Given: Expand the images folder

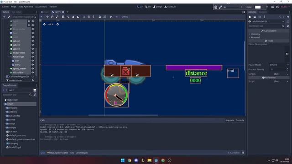Looking at the screenshot, I should [x=5, y=108].
